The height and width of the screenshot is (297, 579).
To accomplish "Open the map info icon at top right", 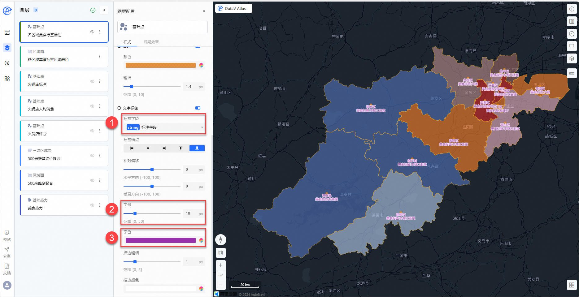I will click(572, 9).
